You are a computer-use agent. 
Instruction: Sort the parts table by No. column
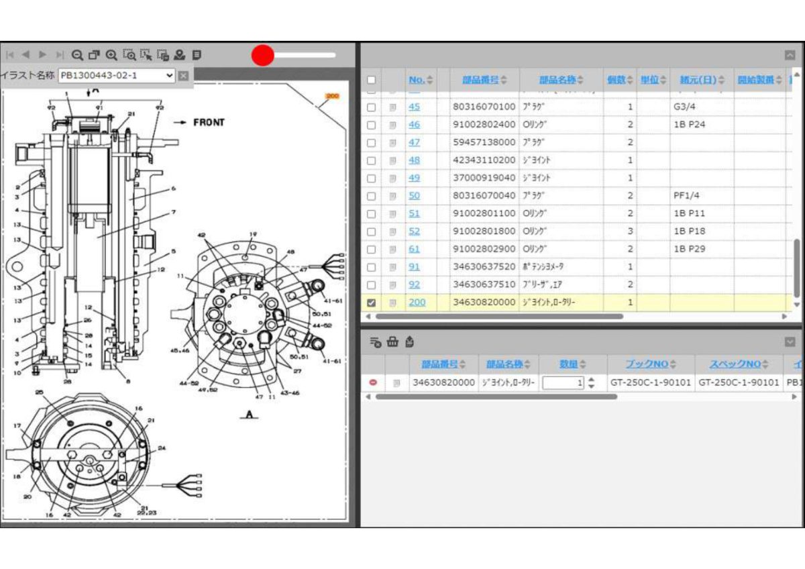pyautogui.click(x=421, y=80)
